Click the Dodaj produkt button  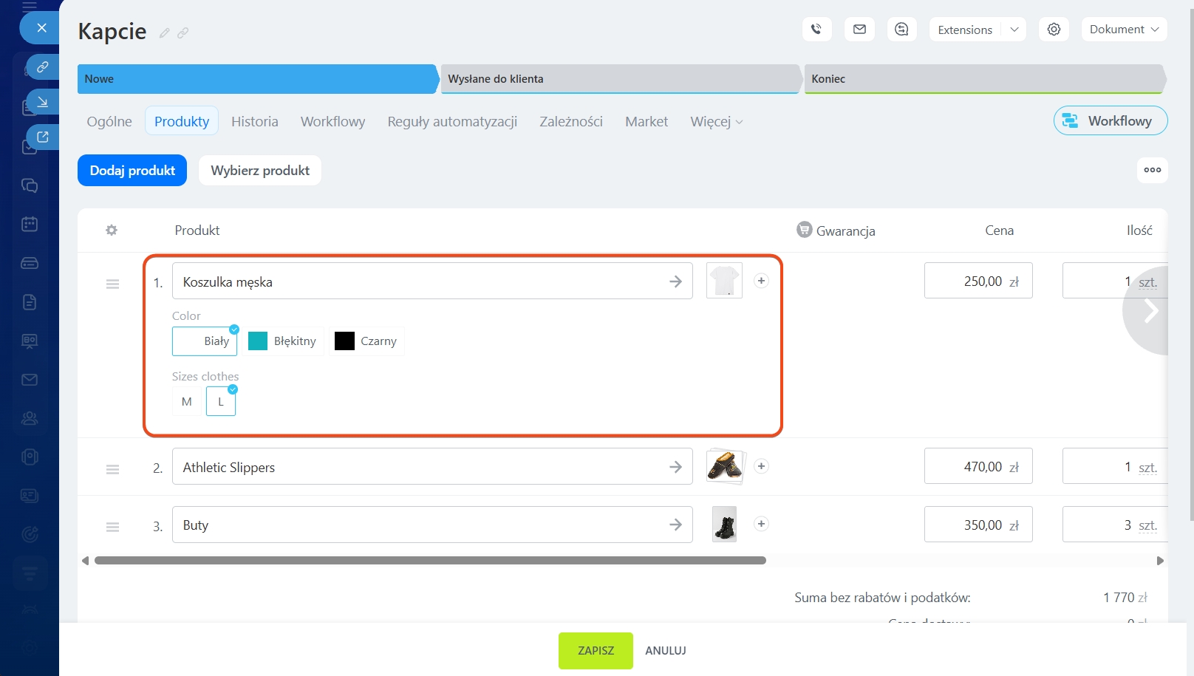(132, 171)
